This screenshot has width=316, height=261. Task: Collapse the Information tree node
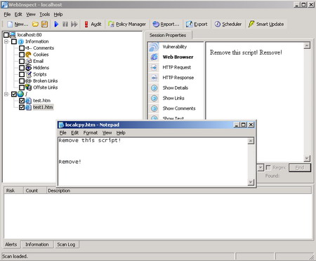coord(6,41)
